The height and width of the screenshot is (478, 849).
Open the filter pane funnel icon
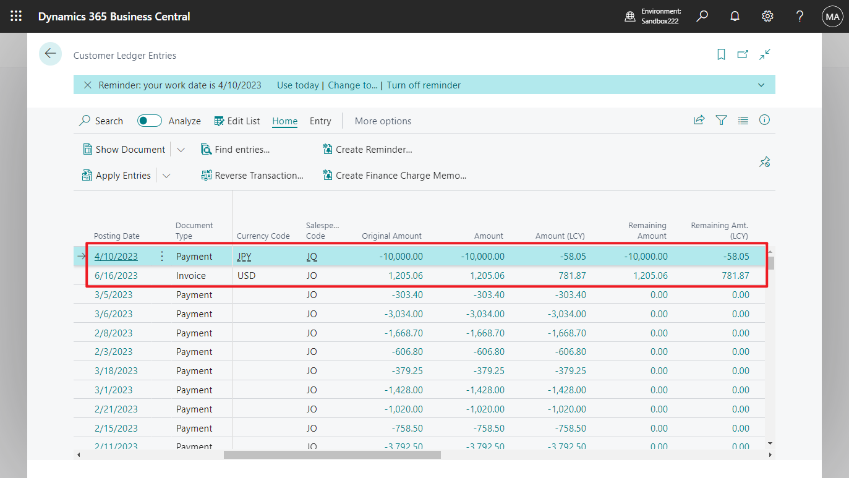(x=721, y=121)
